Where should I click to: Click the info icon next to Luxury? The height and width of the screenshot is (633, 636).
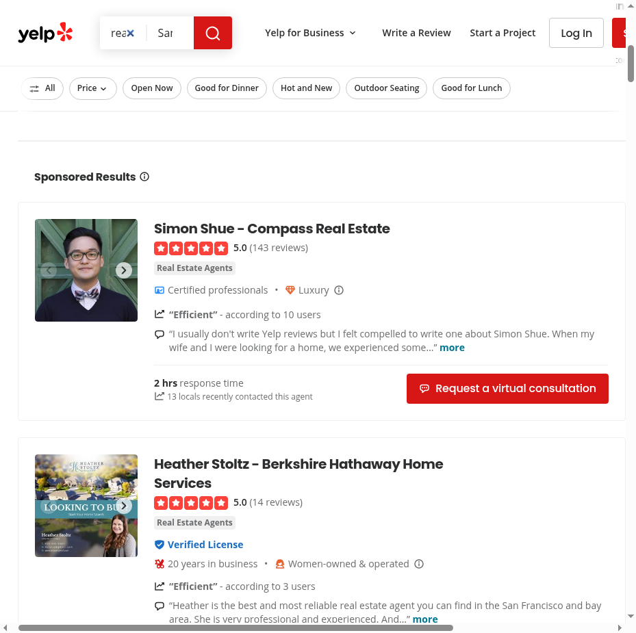[339, 290]
